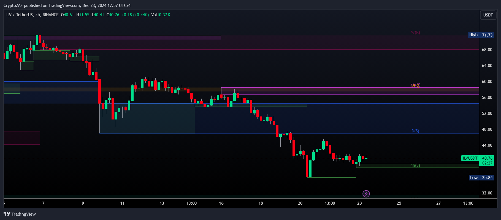Image resolution: width=501 pixels, height=220 pixels.
Task: Click the close value C40.76
Action: (113, 15)
